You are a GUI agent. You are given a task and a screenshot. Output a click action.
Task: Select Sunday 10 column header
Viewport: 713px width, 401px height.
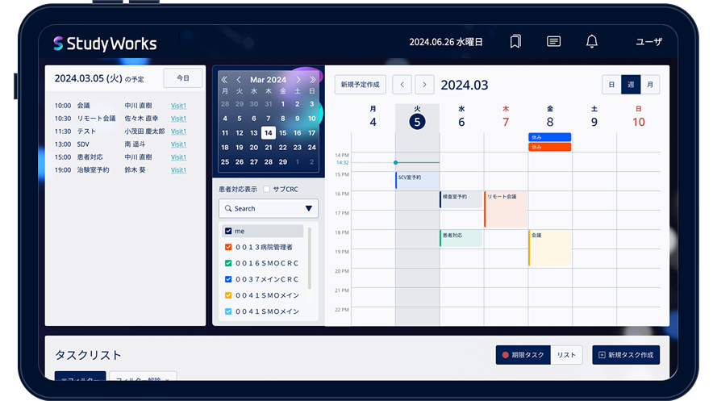pyautogui.click(x=639, y=118)
